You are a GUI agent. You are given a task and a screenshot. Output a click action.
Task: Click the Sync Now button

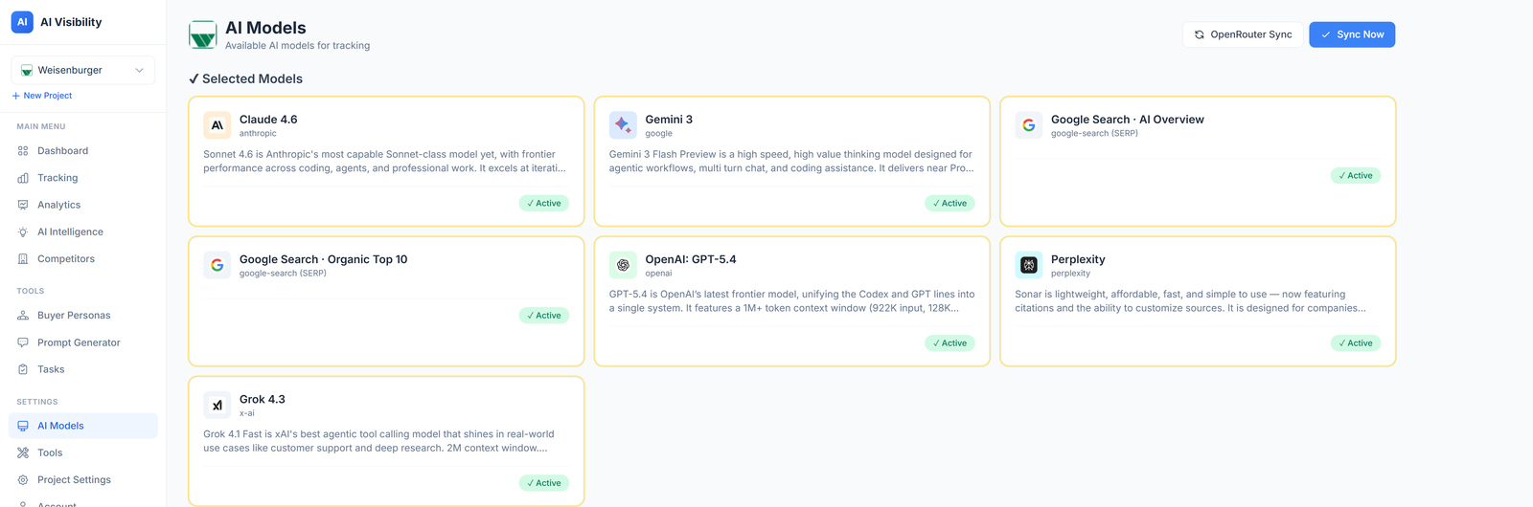[x=1352, y=34]
